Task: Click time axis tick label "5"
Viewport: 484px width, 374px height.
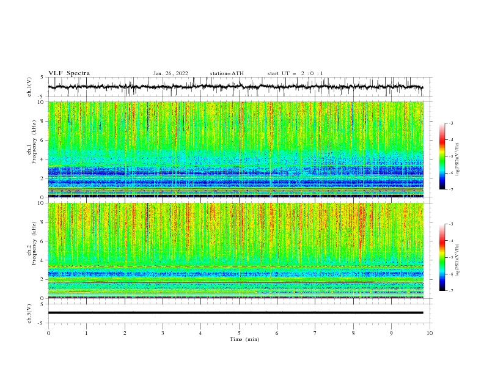Action: (x=239, y=333)
